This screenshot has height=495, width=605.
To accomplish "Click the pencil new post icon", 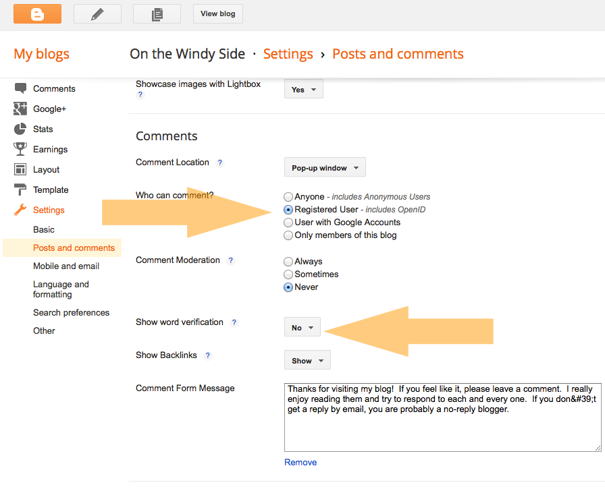I will pos(97,13).
